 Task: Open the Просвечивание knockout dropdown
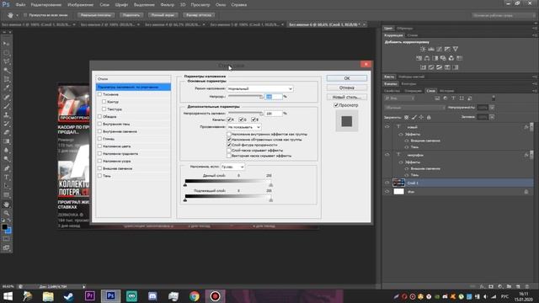(x=243, y=127)
